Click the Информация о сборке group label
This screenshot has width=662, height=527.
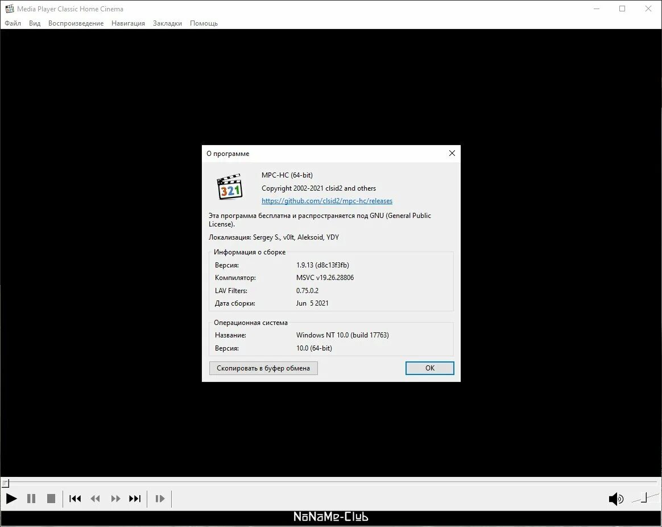pos(250,252)
